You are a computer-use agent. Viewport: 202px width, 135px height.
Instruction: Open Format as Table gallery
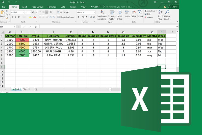click(112, 15)
